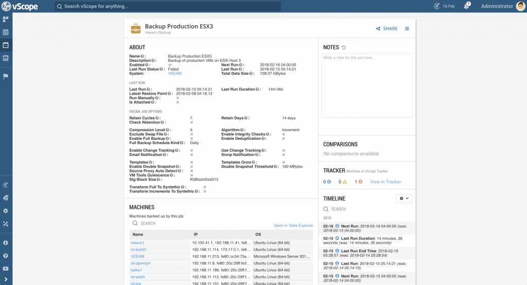Open the notifications bell

click(x=466, y=6)
